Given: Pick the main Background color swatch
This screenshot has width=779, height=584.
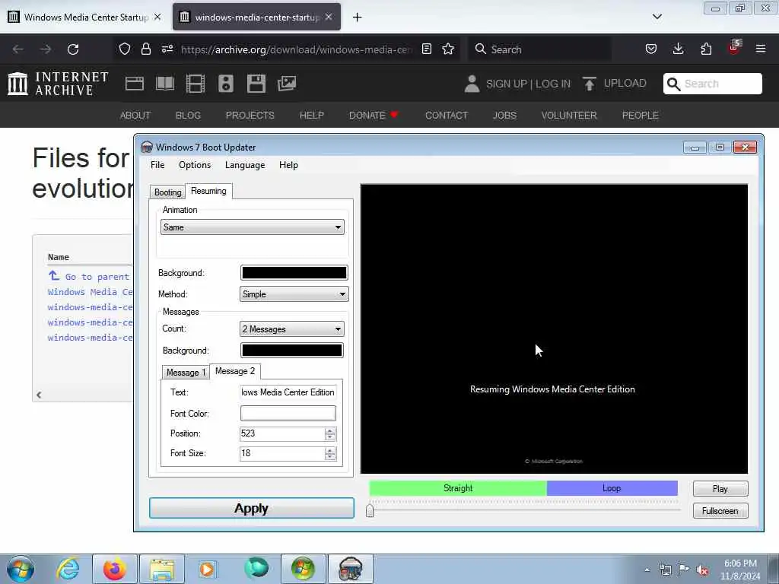Looking at the screenshot, I should (x=294, y=273).
